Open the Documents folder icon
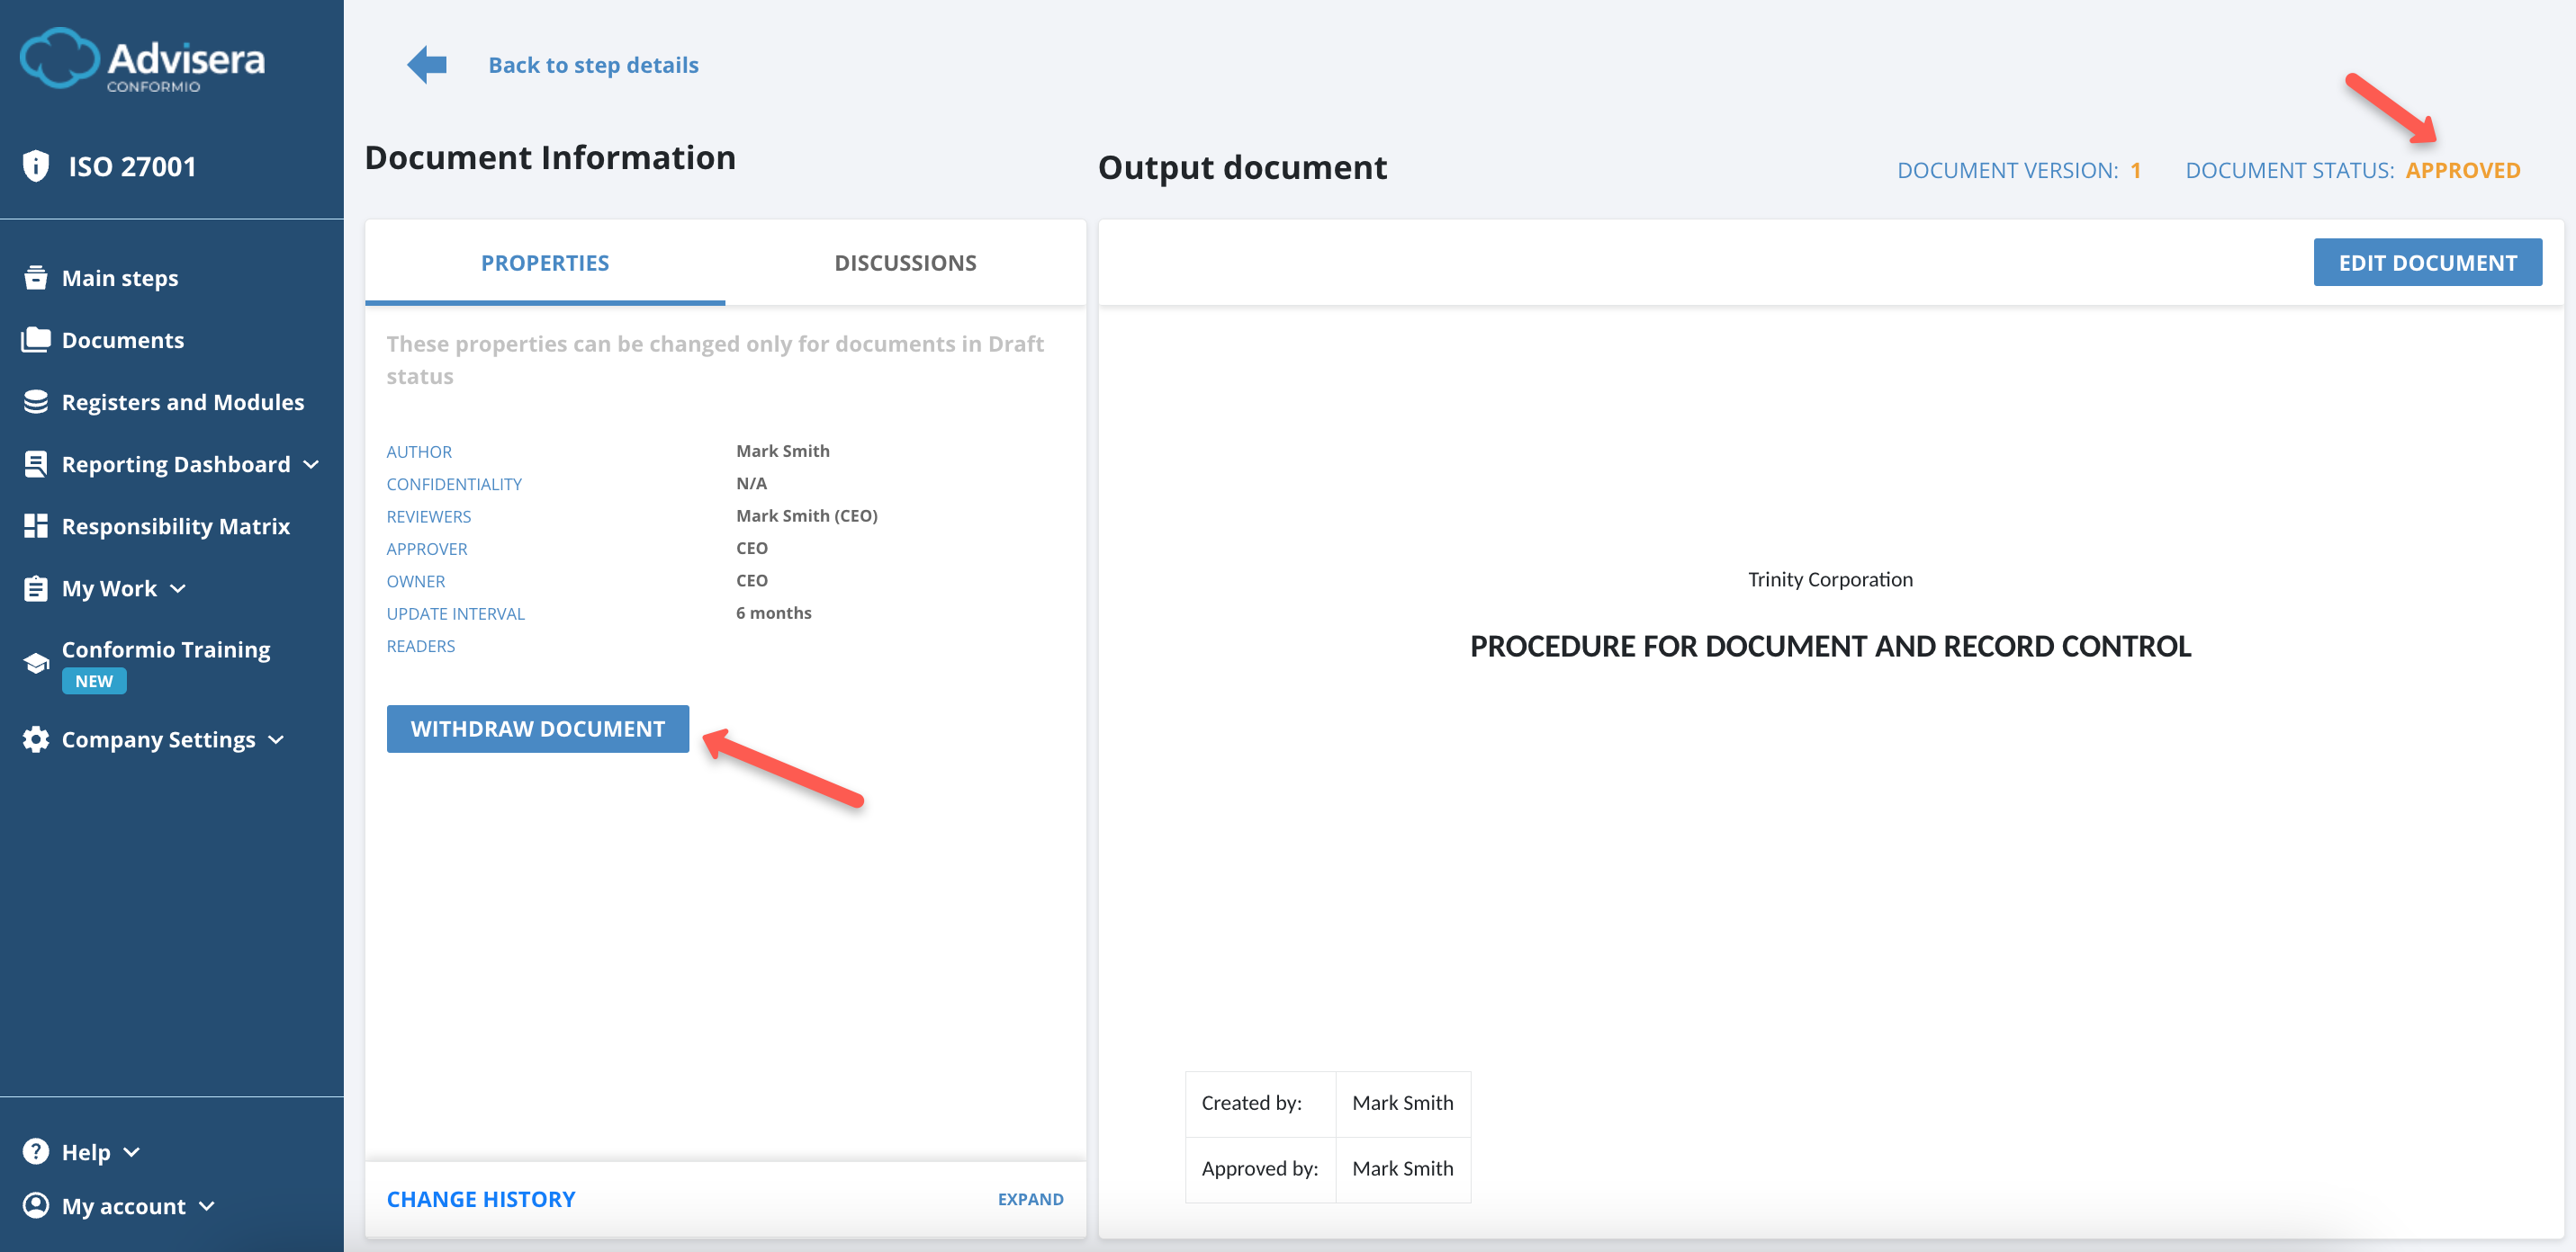Image resolution: width=2576 pixels, height=1252 pixels. (x=35, y=340)
